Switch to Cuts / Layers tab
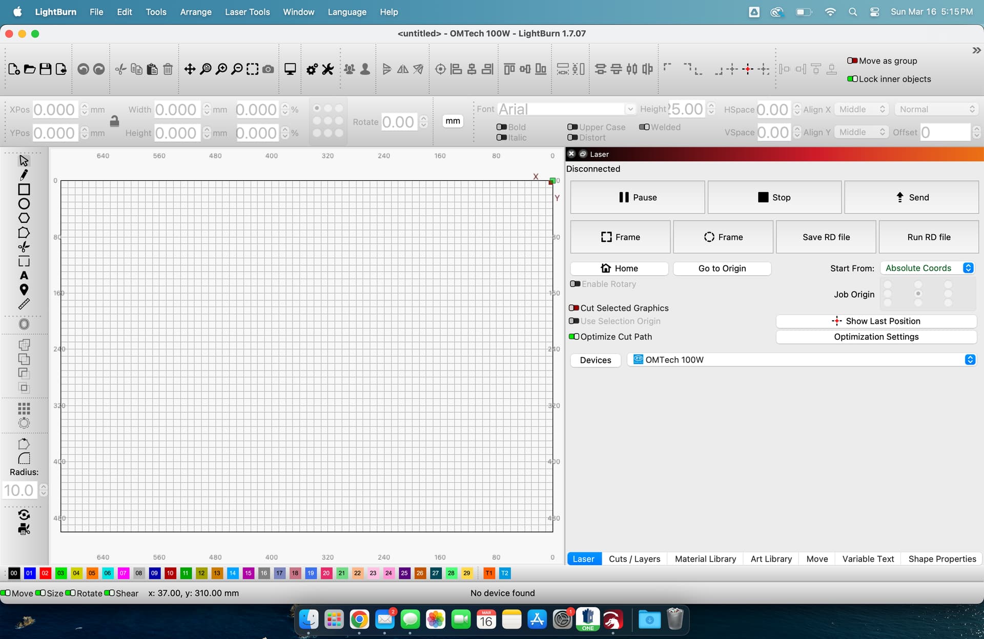Screen dimensions: 984x639 coord(634,559)
